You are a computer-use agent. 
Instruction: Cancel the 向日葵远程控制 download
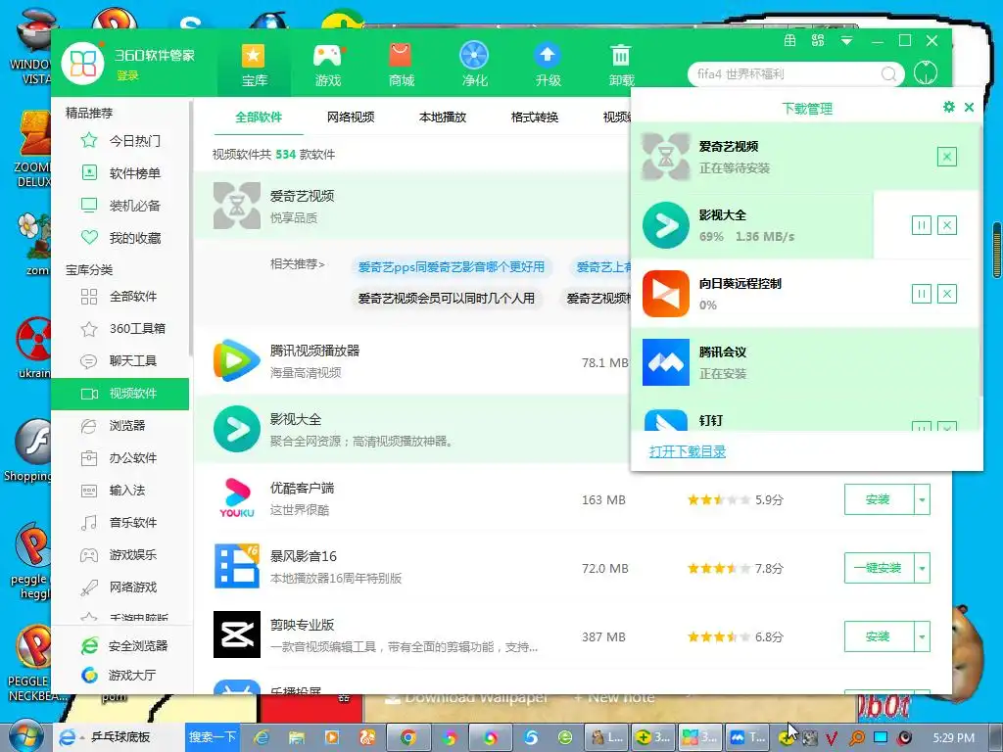click(x=947, y=294)
